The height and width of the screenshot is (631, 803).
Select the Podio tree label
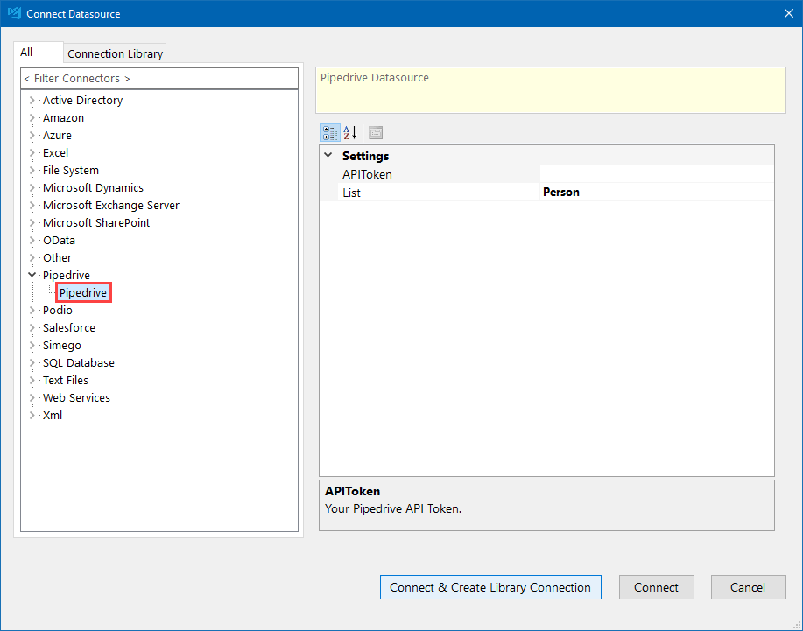[58, 310]
